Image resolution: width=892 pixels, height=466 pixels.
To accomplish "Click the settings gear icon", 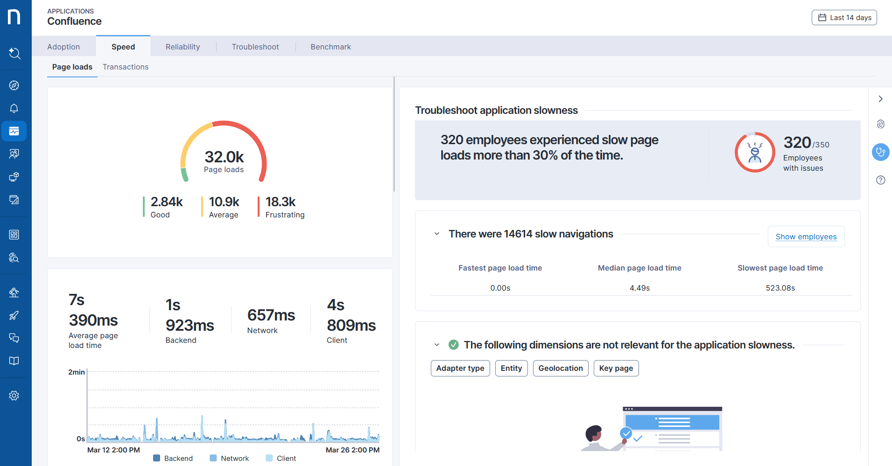I will pyautogui.click(x=14, y=396).
